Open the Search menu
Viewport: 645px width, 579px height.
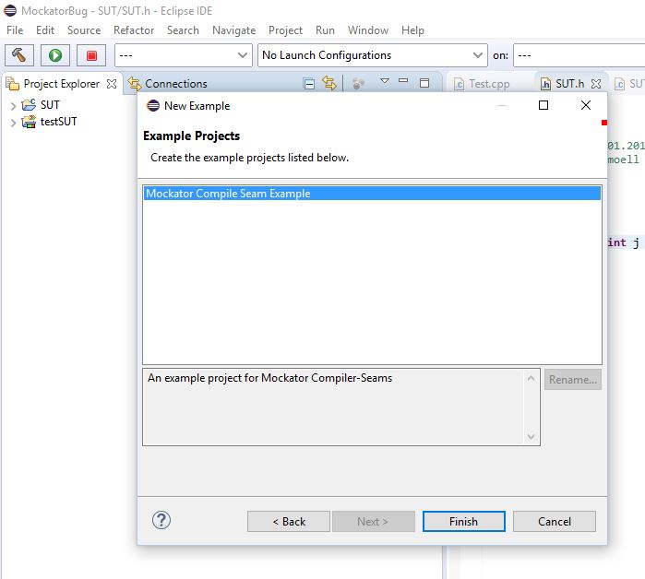183,30
